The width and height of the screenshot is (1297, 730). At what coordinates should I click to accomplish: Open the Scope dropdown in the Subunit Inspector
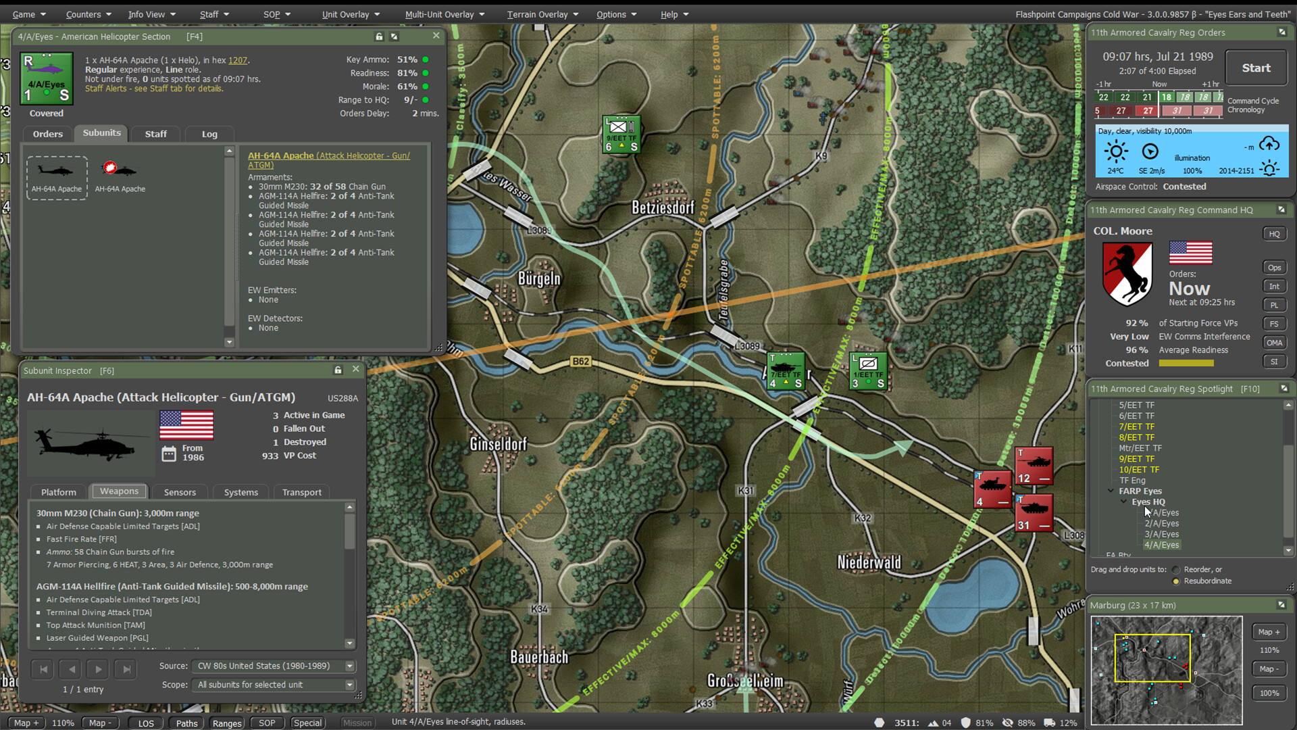(x=349, y=685)
